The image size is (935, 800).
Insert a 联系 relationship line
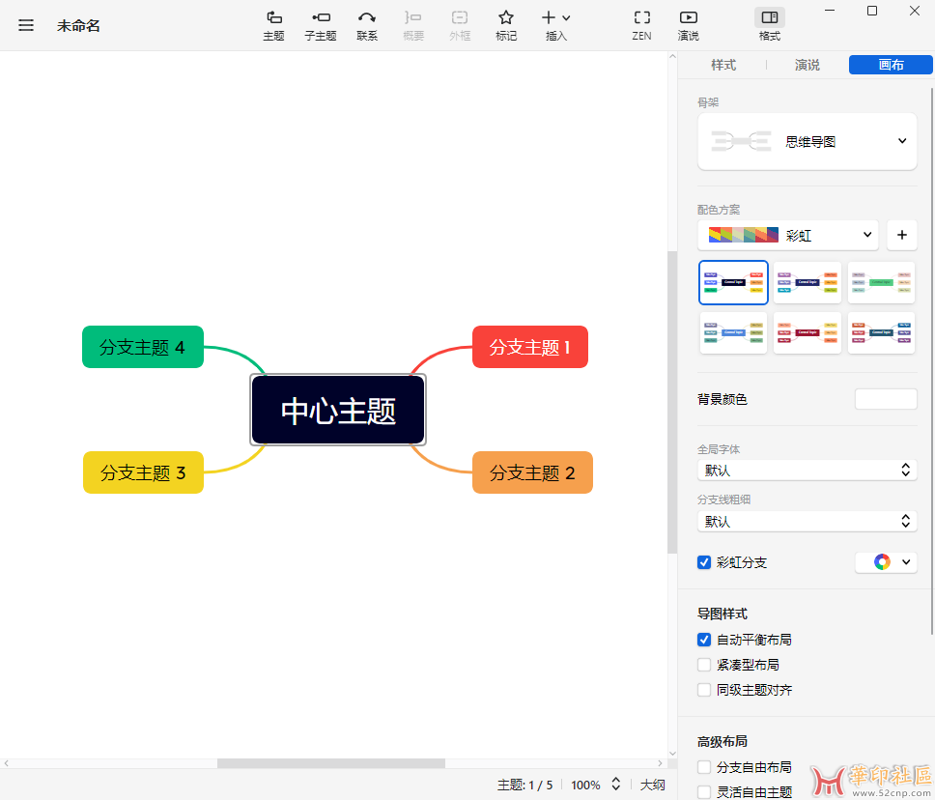click(x=367, y=26)
